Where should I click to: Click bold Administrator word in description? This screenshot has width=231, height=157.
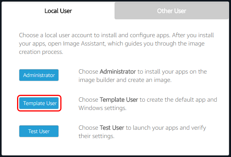(x=118, y=72)
